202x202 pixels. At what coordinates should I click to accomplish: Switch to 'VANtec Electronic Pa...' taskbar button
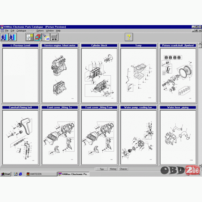click(x=74, y=174)
